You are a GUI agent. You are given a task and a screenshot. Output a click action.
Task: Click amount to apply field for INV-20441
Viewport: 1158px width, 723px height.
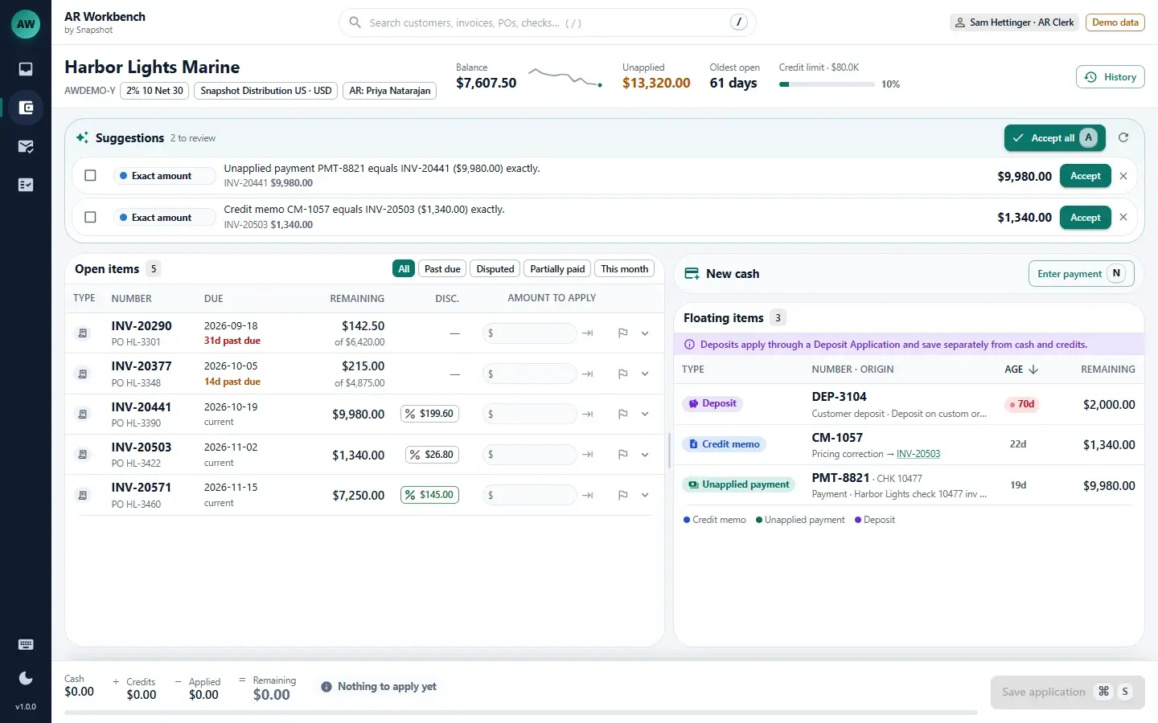pyautogui.click(x=530, y=414)
